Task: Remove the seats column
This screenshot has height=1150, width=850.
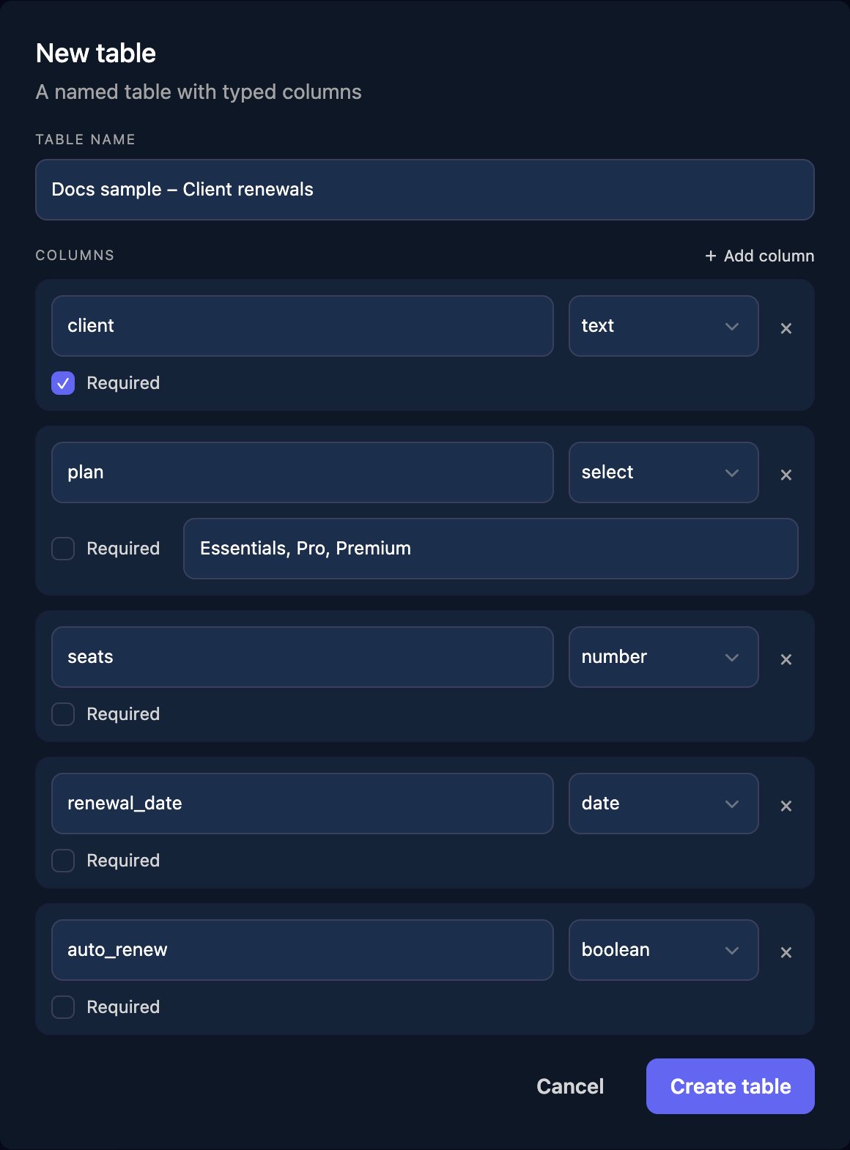Action: (x=786, y=659)
